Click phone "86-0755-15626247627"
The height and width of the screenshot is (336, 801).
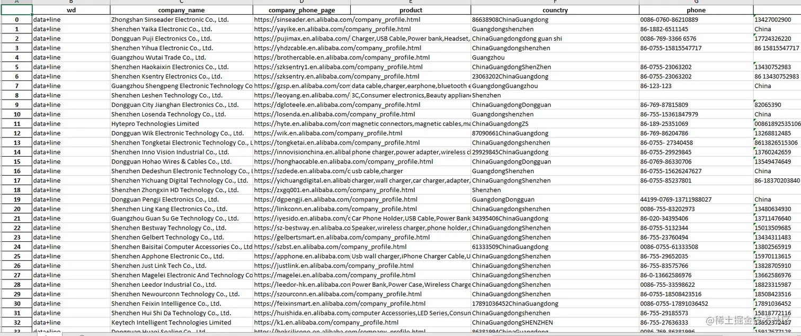click(696, 171)
